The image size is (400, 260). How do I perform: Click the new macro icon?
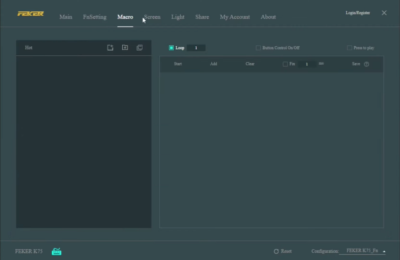tap(110, 47)
